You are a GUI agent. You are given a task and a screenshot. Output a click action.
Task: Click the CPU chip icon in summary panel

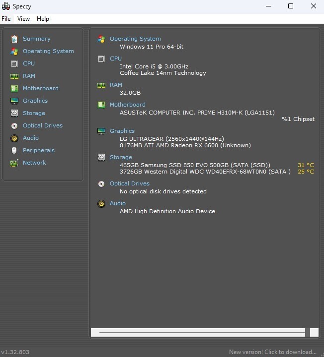point(101,59)
